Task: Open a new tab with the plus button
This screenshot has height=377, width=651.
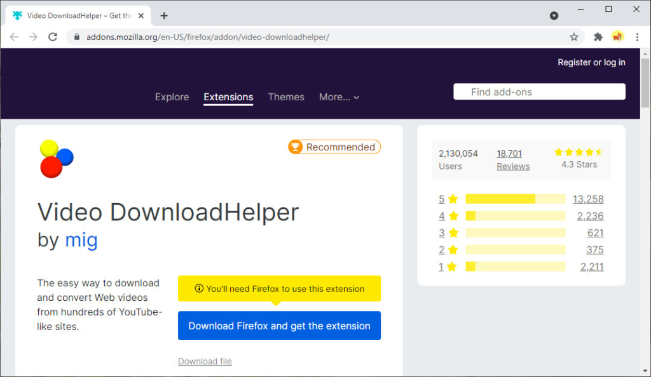Action: [x=164, y=16]
